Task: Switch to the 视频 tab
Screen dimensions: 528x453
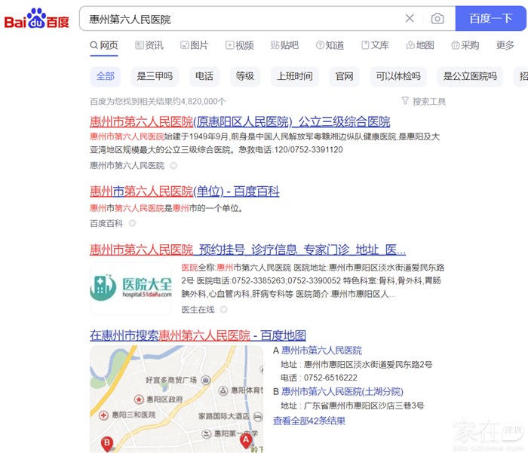Action: pyautogui.click(x=239, y=45)
